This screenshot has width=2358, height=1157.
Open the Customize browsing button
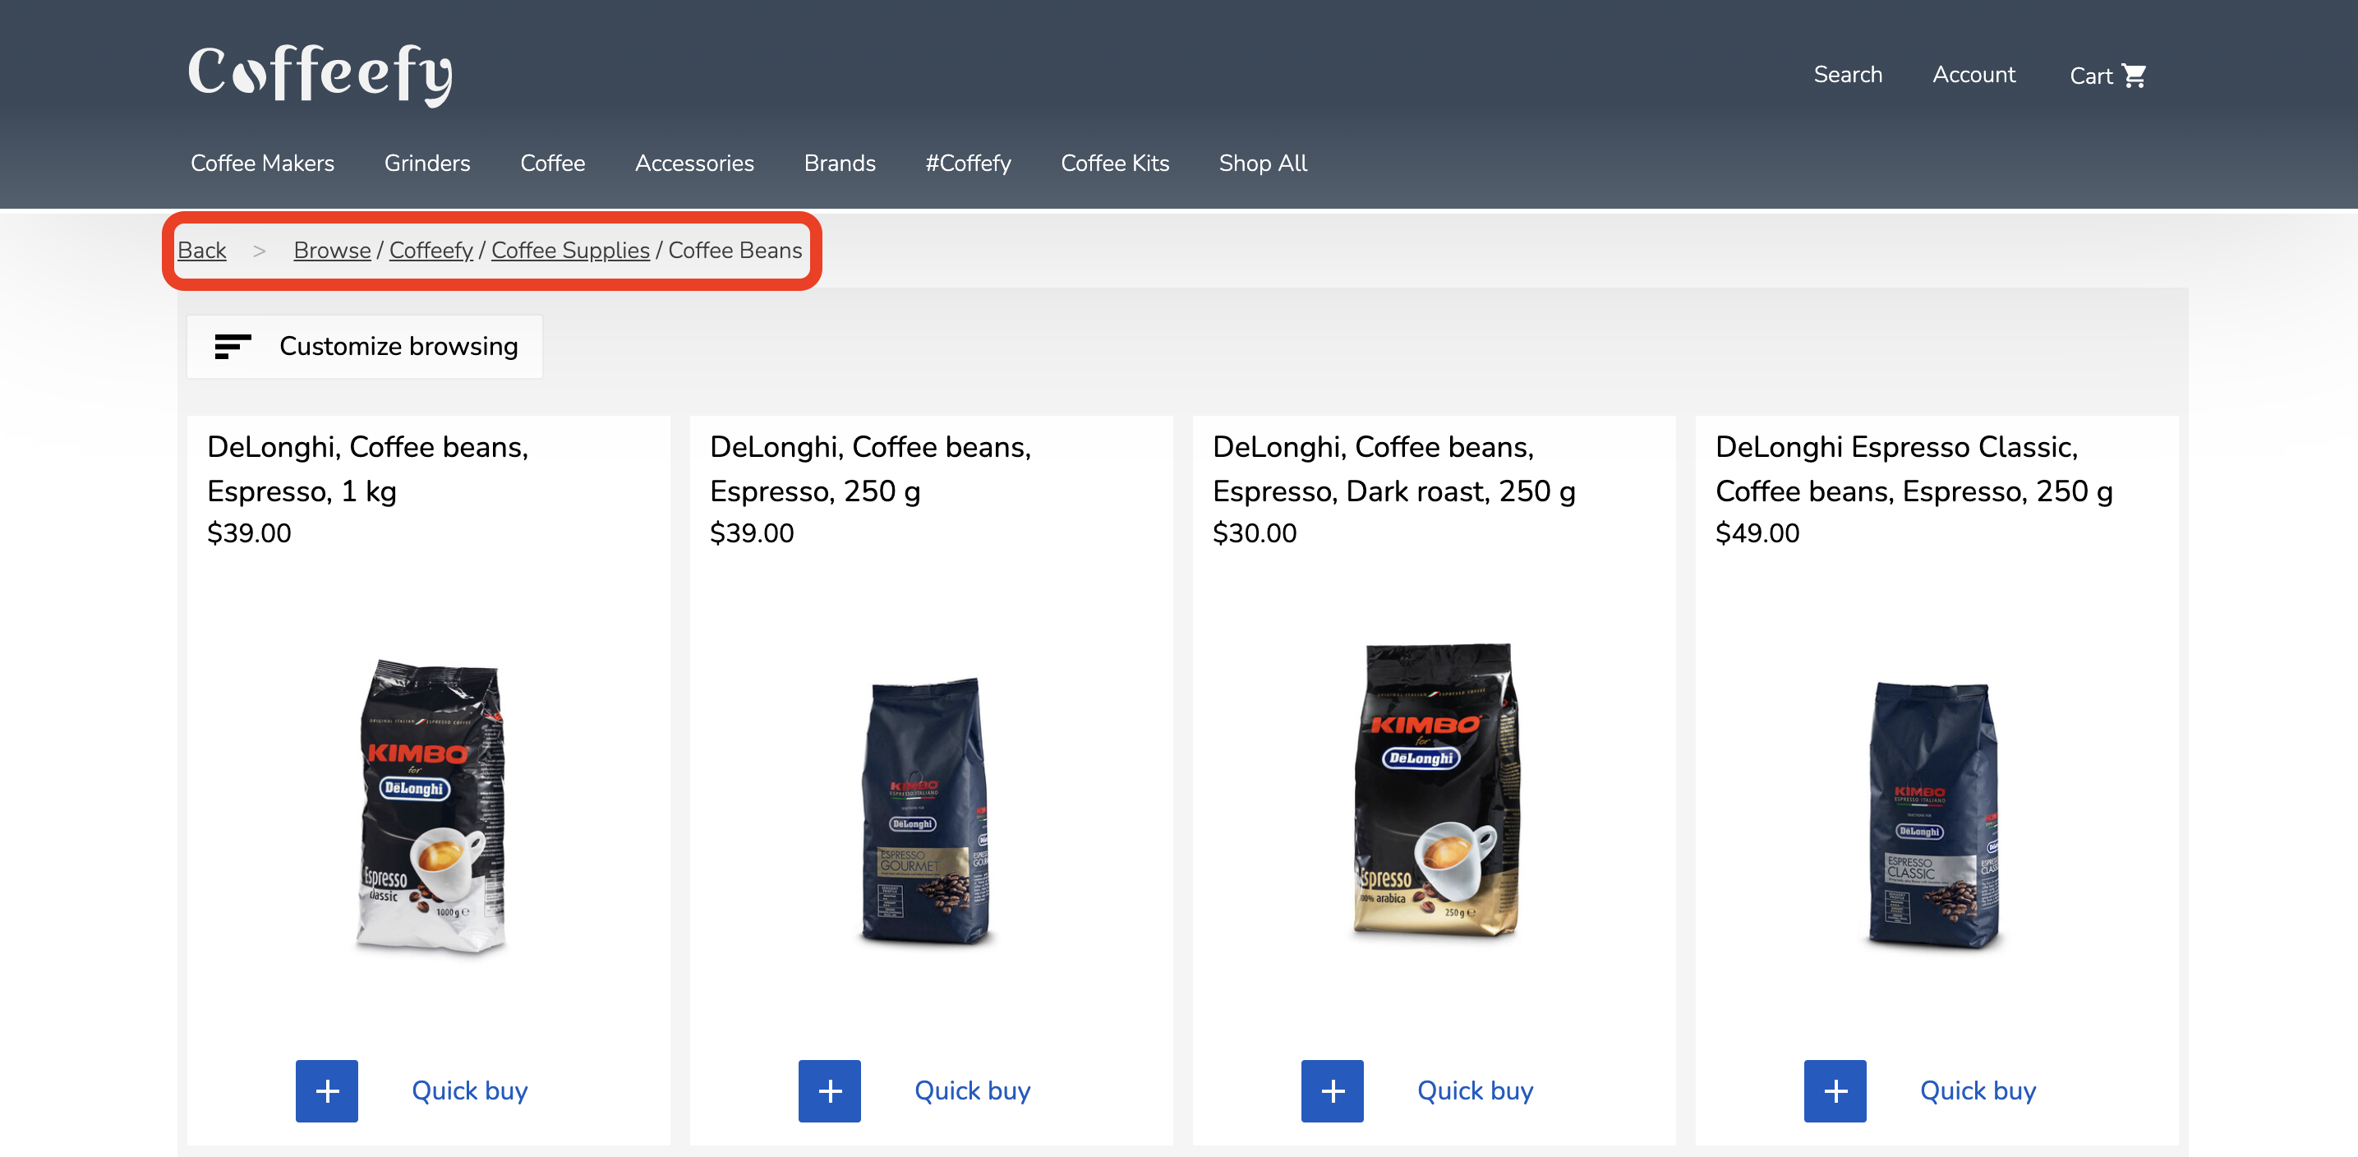click(364, 347)
